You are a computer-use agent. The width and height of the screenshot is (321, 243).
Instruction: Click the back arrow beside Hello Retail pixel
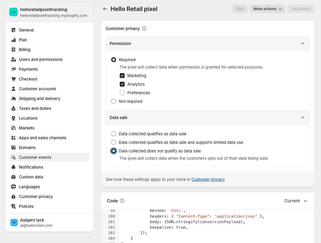[105, 9]
